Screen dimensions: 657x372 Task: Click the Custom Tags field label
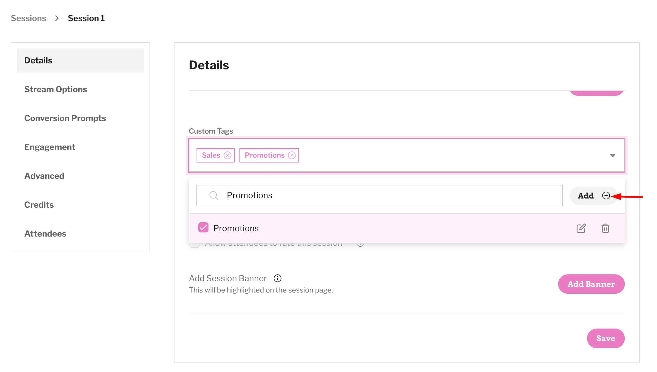tap(211, 131)
